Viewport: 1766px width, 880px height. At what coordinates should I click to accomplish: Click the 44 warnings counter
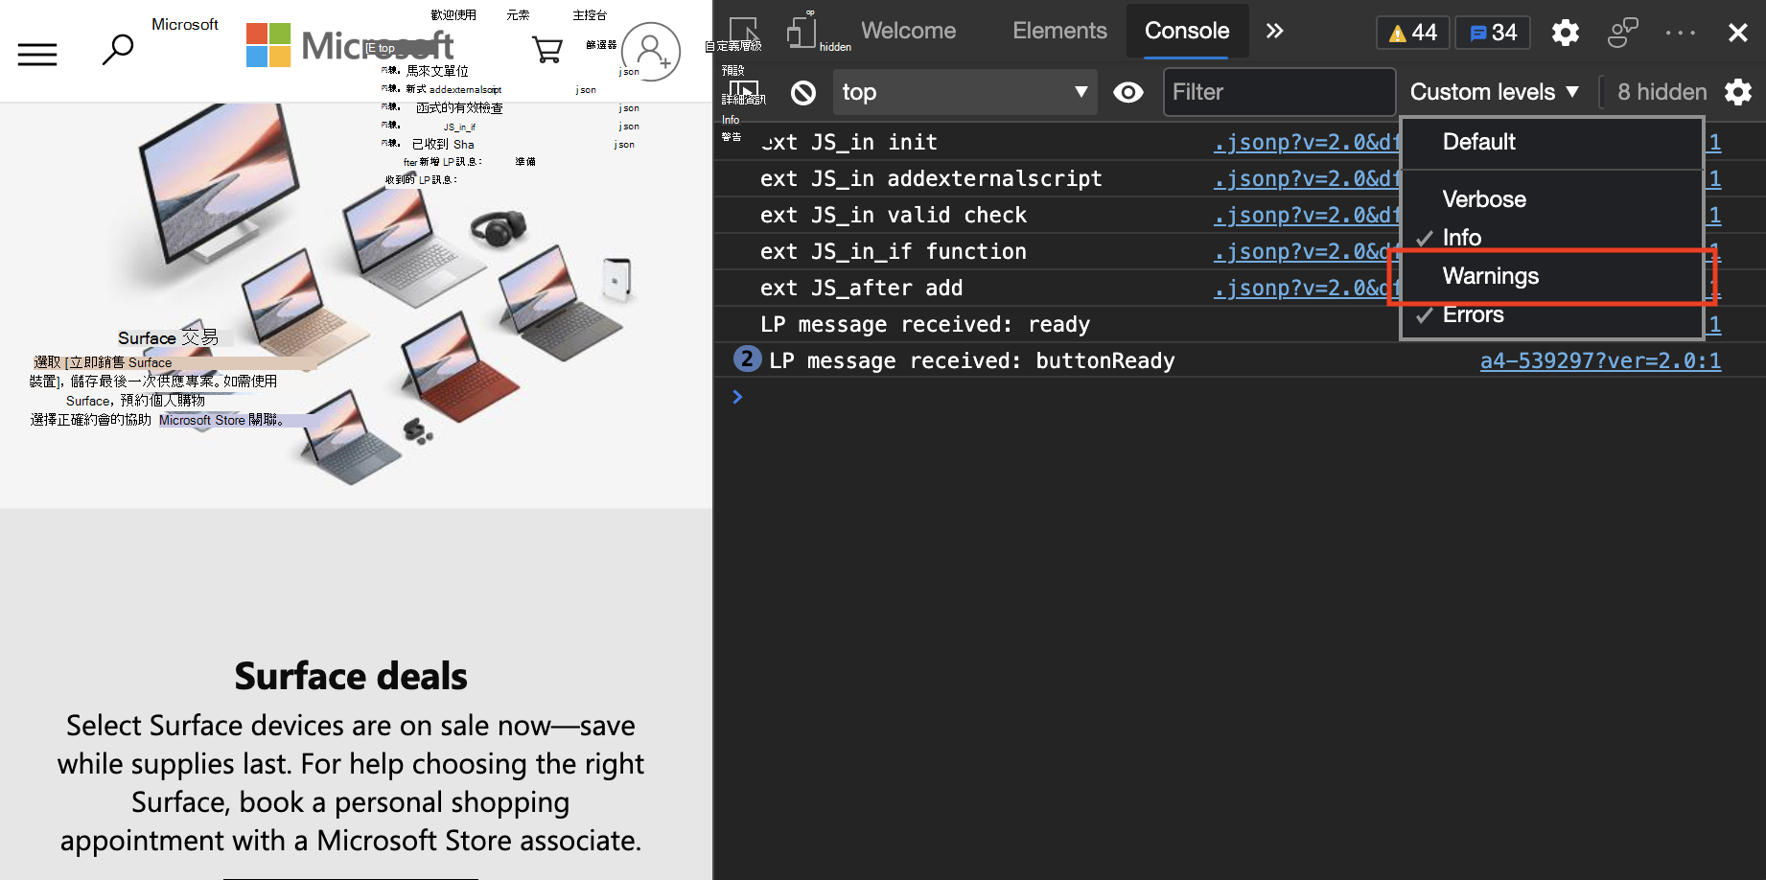1412,33
